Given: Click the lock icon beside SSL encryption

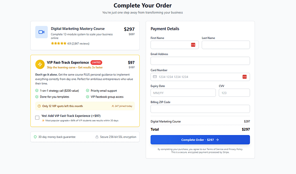Looking at the screenshot, I should (97, 137).
